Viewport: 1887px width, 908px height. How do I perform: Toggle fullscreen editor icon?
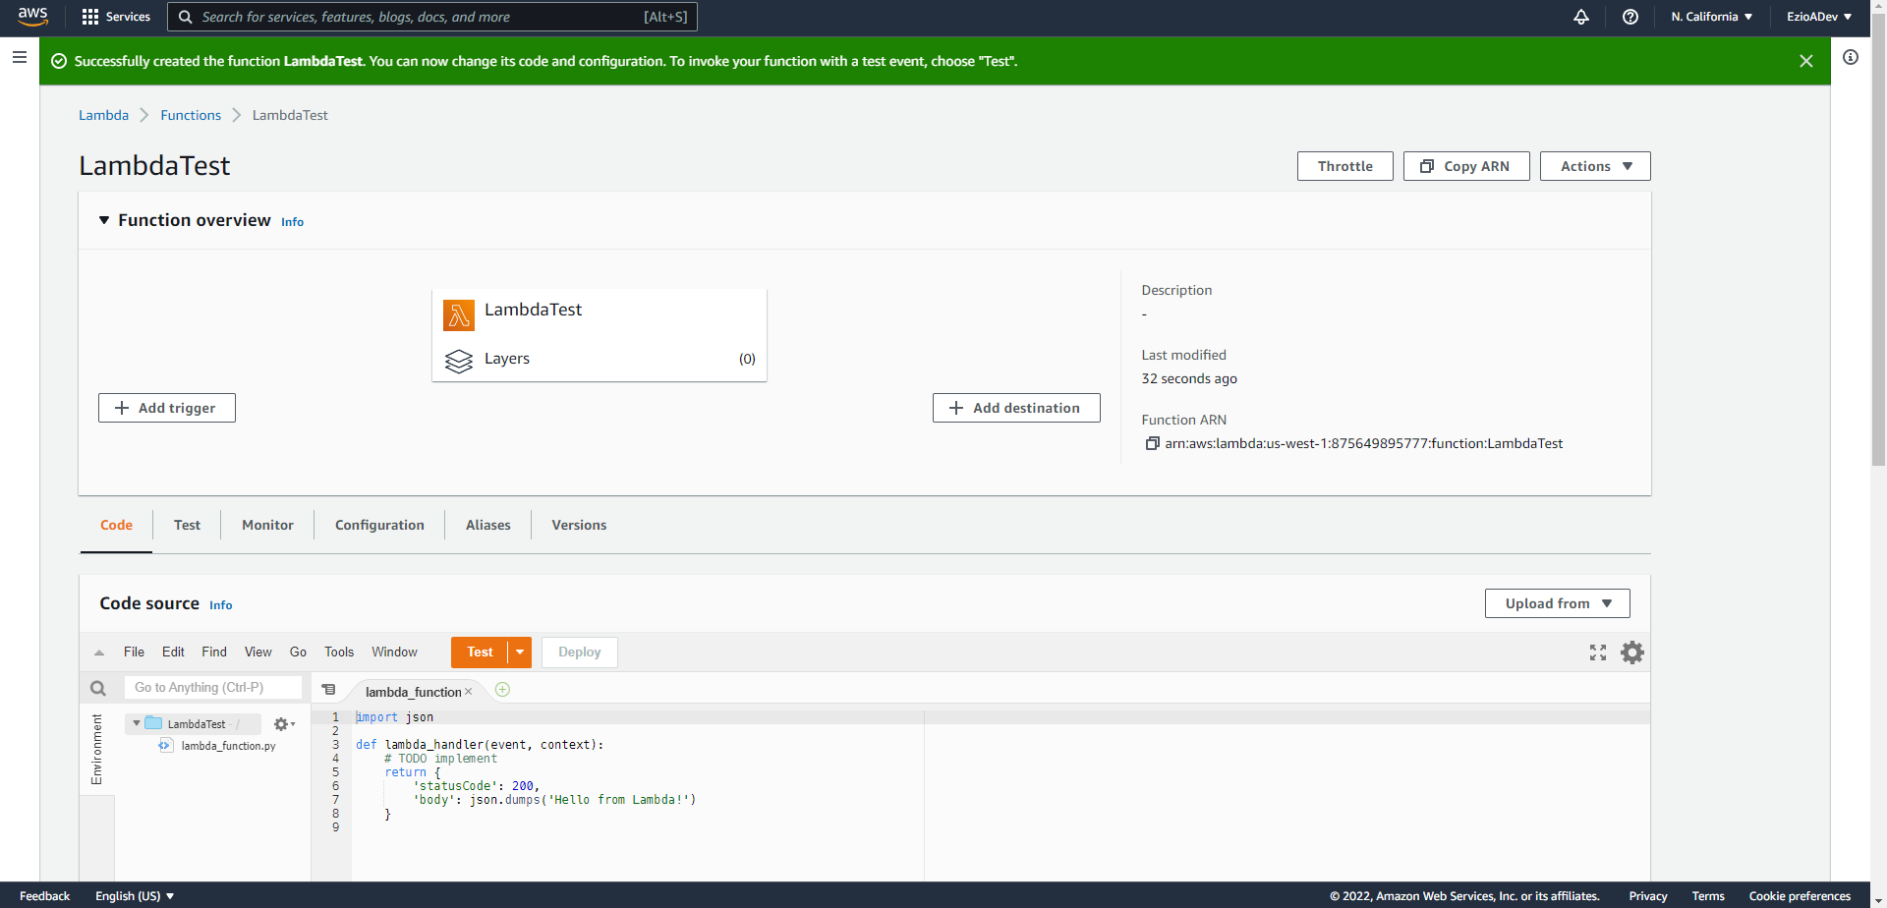(x=1598, y=653)
